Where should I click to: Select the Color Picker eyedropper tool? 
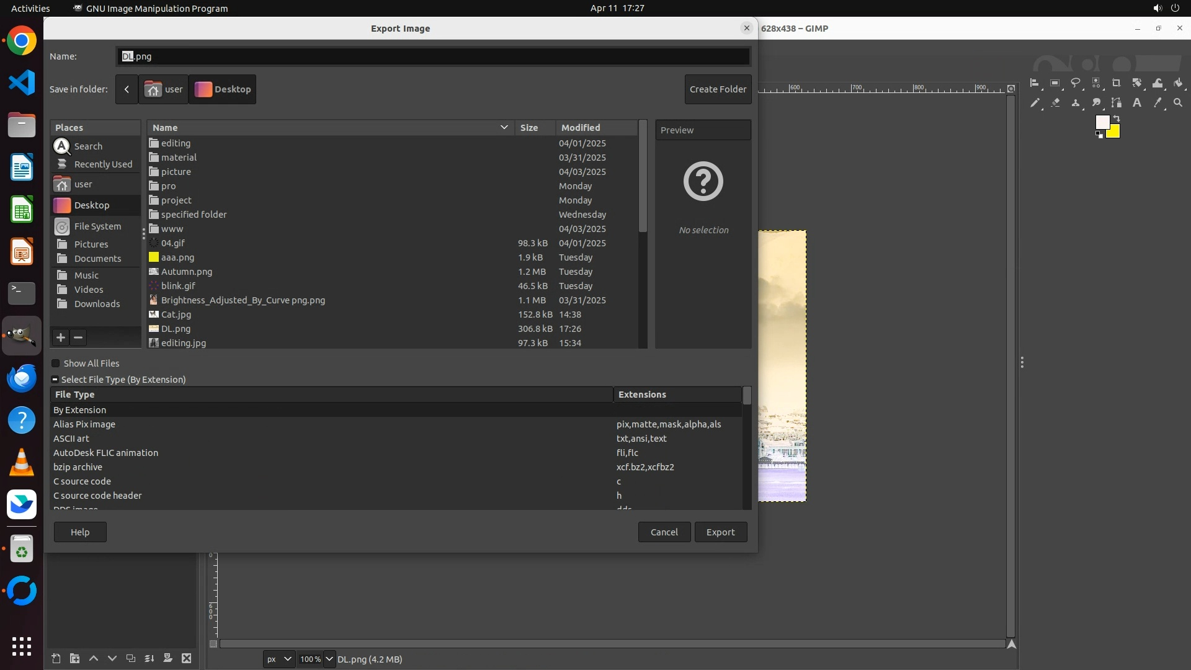(1158, 103)
